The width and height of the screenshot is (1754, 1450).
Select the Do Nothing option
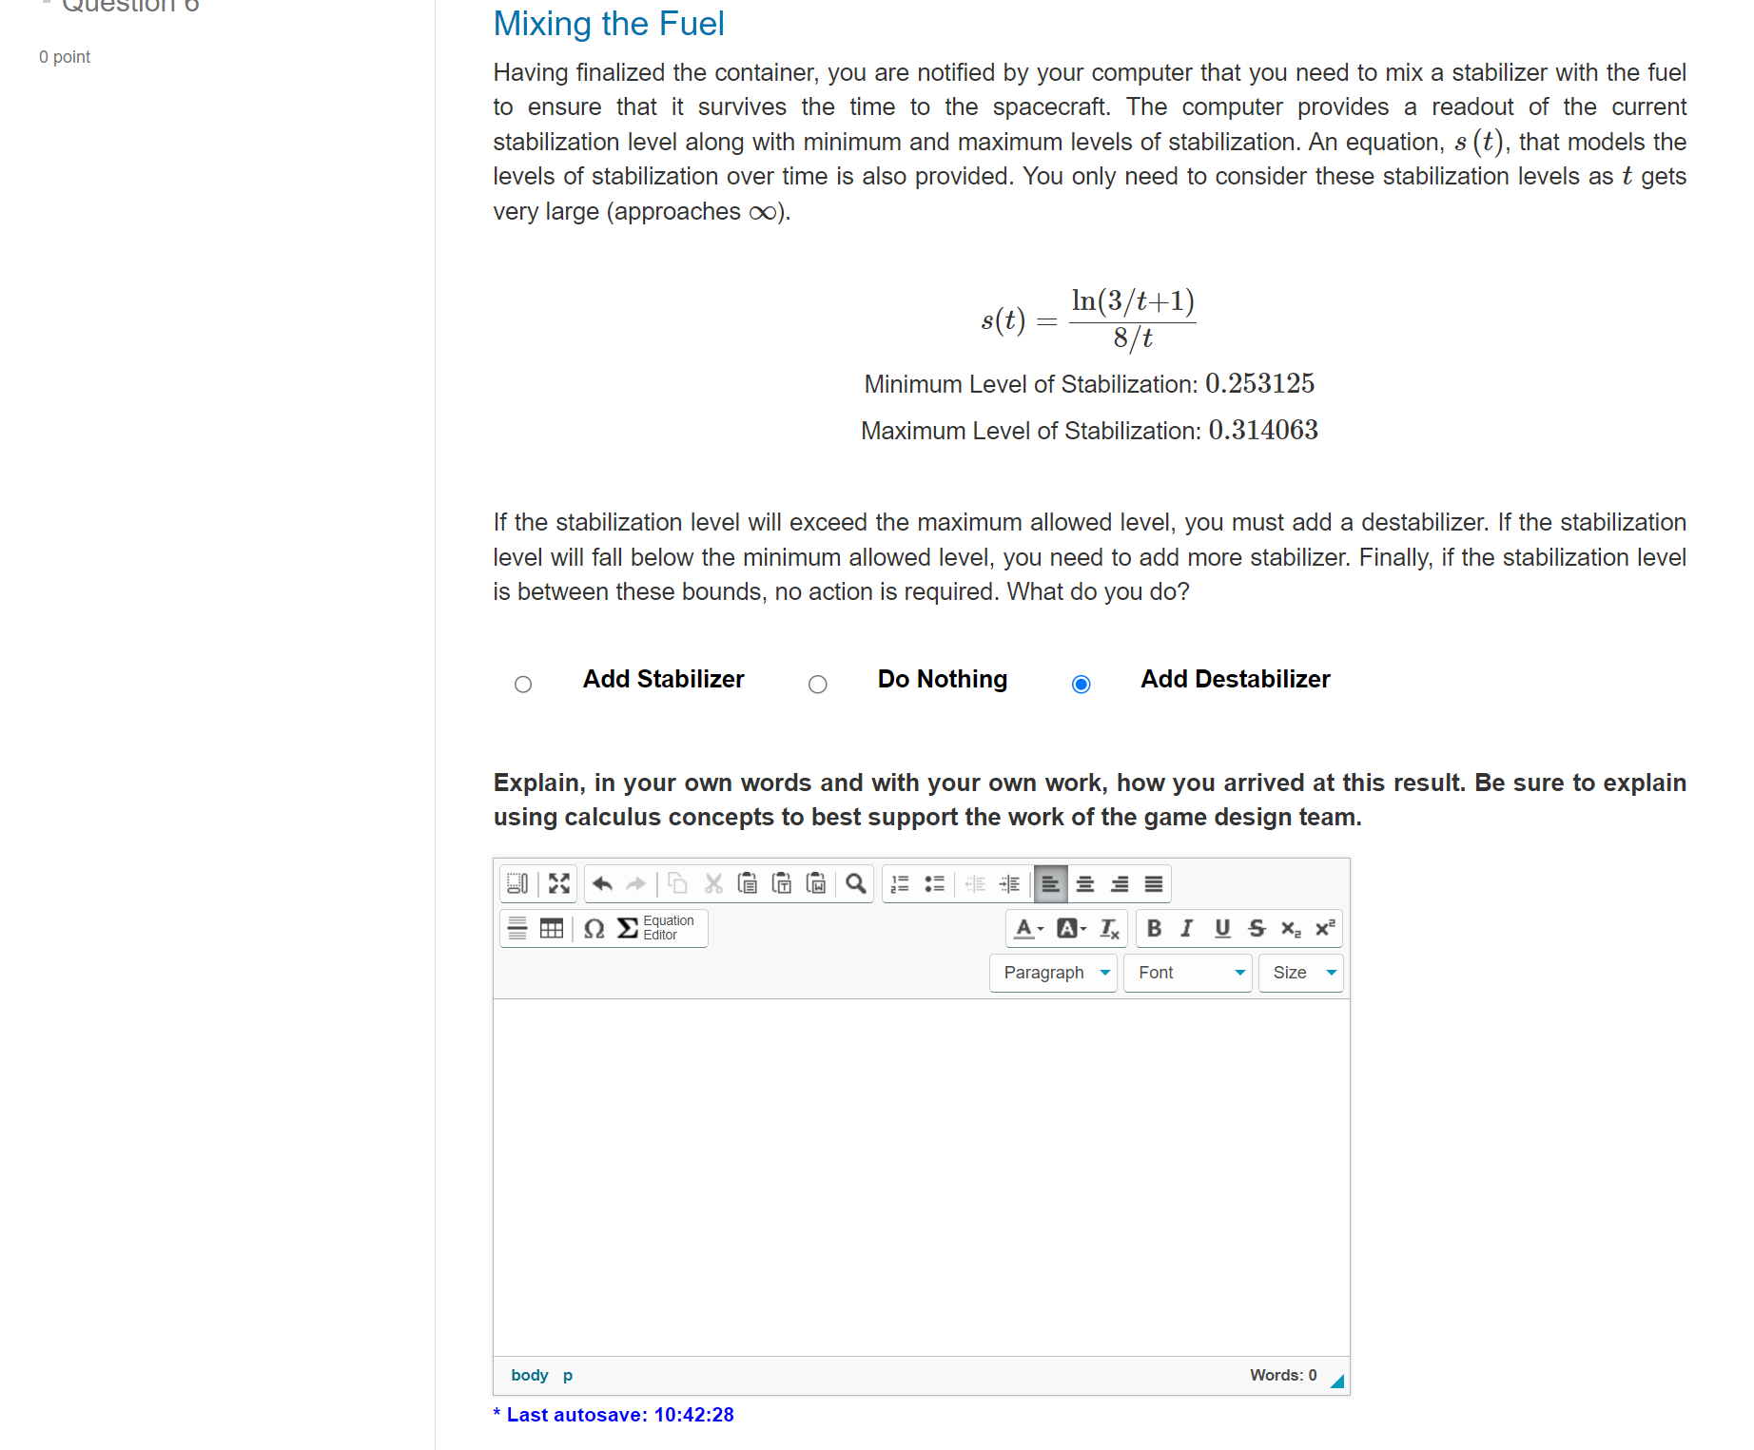[x=817, y=684]
